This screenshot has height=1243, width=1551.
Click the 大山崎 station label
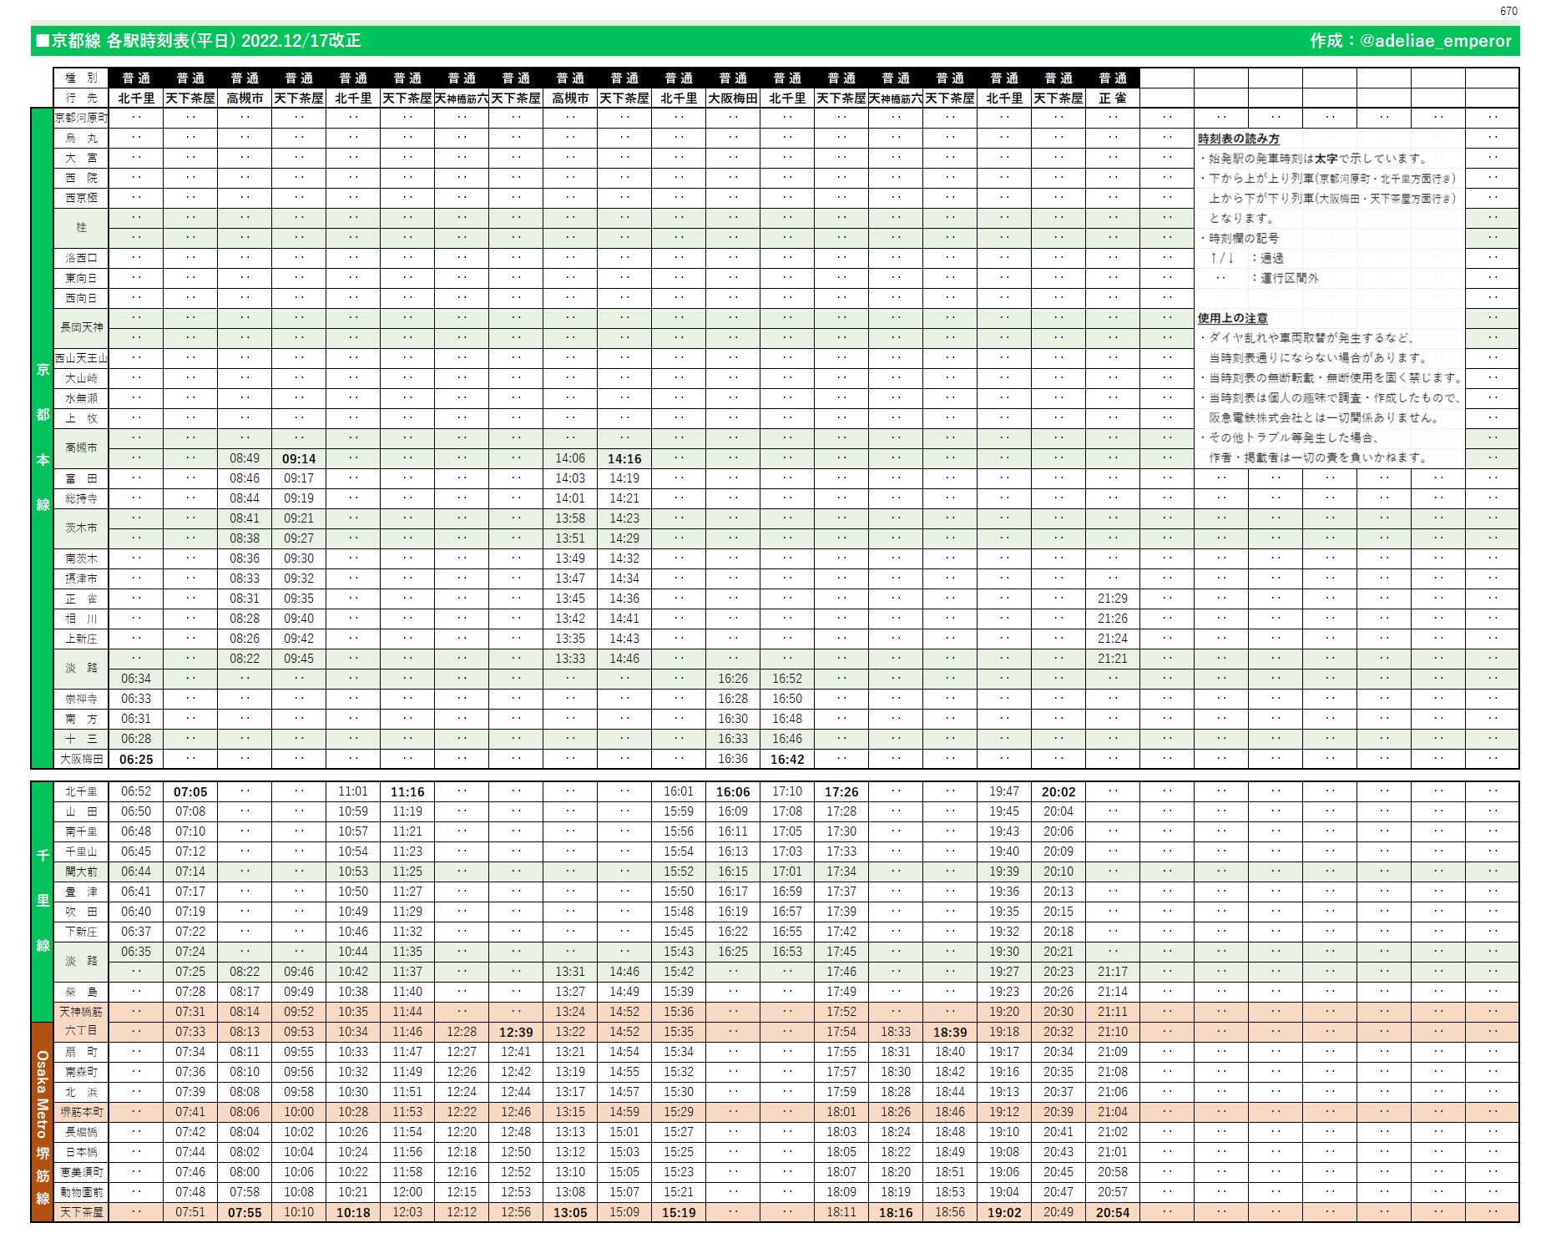[81, 378]
